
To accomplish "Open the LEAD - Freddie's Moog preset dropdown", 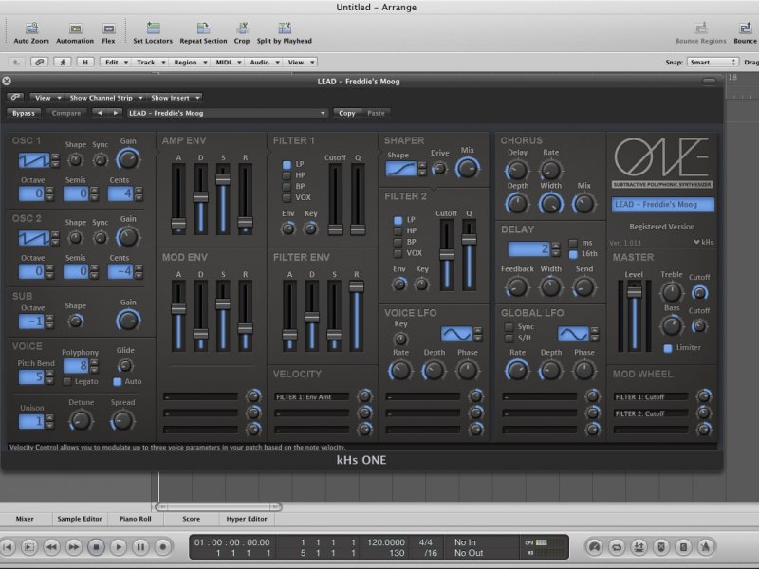I will (227, 113).
